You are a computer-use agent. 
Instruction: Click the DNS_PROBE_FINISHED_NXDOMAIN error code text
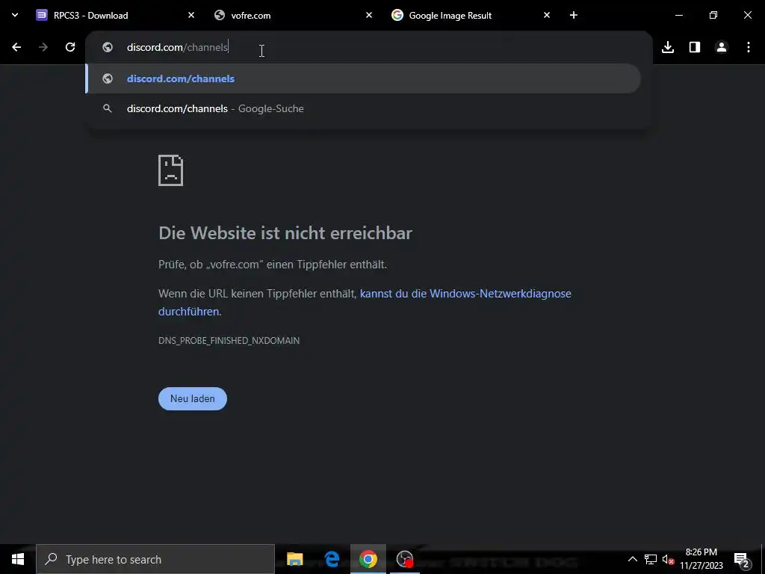(x=229, y=341)
